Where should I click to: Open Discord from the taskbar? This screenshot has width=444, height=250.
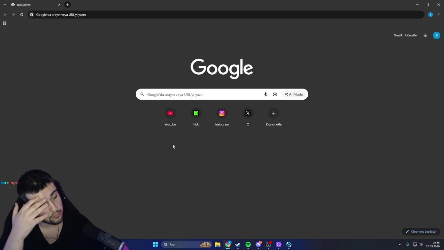pos(258,244)
